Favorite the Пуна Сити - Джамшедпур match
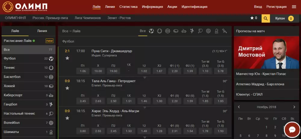Viewport: 301px width, 139px height. click(67, 58)
